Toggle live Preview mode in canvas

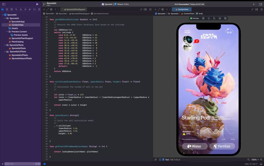coord(195,18)
